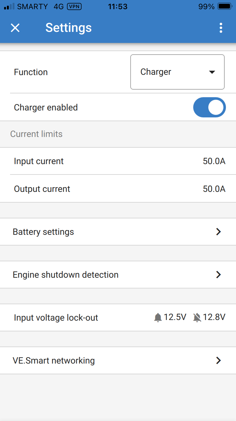This screenshot has height=421, width=236.
Task: Tap the Settings title in header
Action: 69,28
